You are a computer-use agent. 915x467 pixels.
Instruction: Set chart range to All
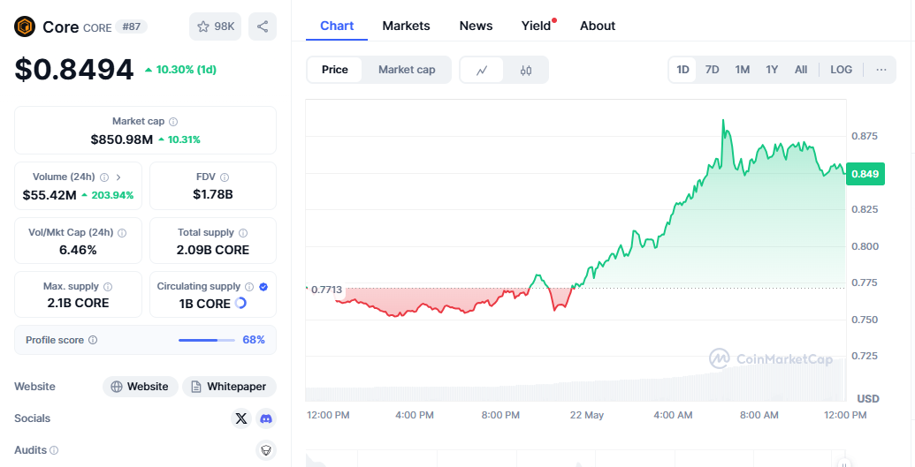coord(801,70)
